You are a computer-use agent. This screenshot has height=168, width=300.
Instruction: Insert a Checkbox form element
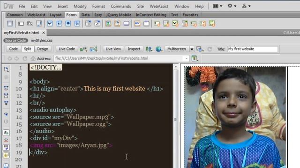click(50, 23)
